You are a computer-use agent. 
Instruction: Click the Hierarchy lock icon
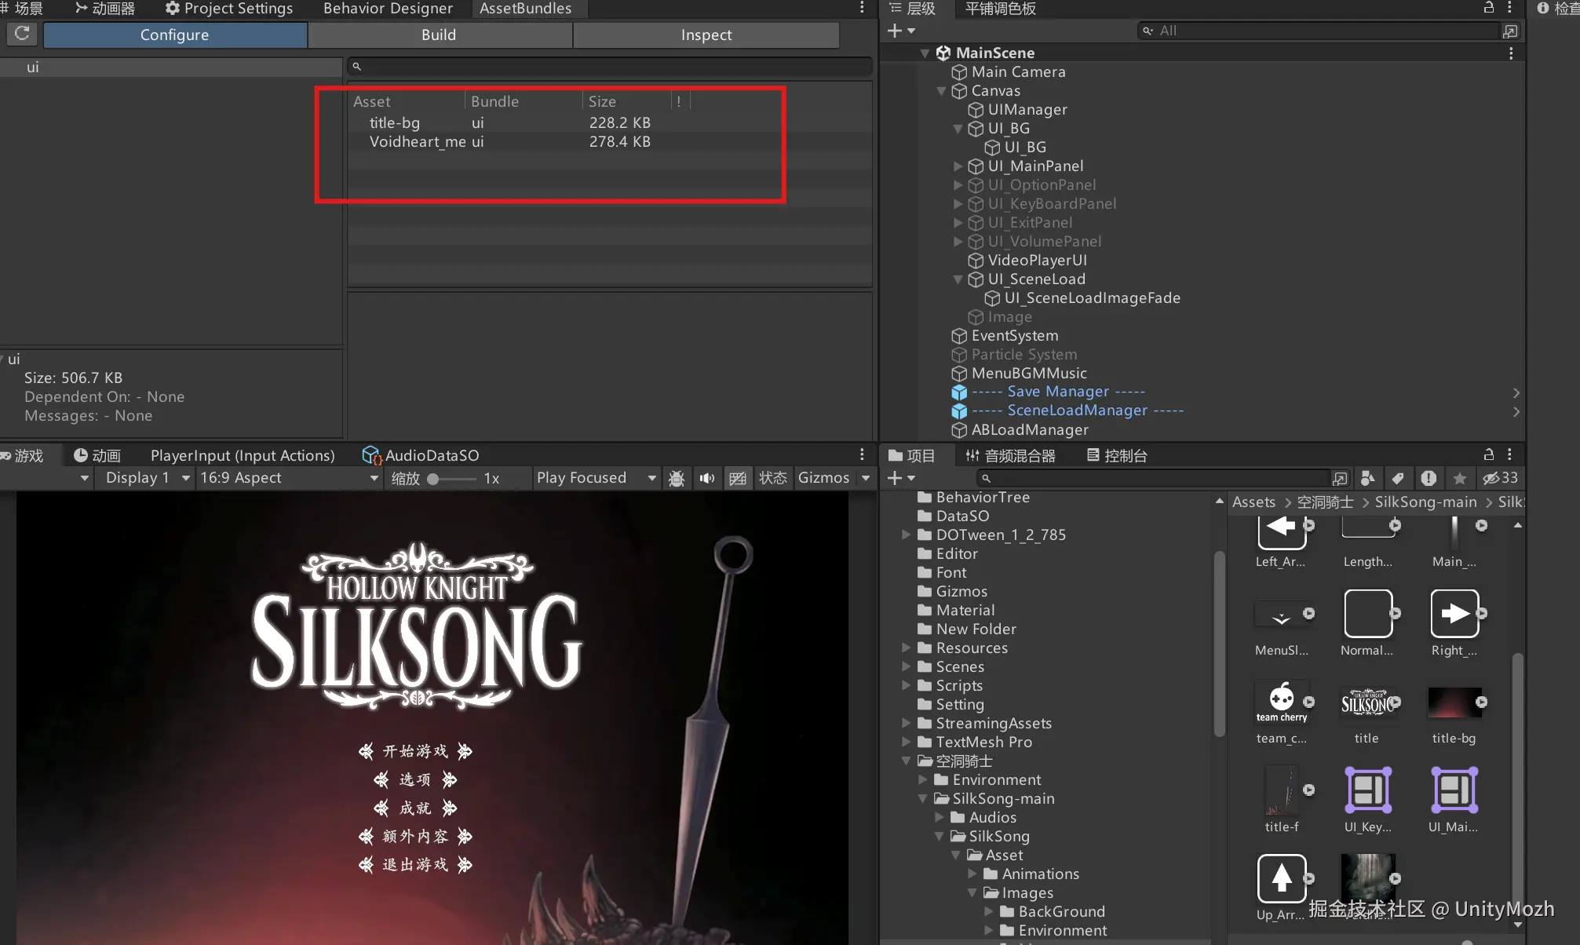pyautogui.click(x=1488, y=8)
